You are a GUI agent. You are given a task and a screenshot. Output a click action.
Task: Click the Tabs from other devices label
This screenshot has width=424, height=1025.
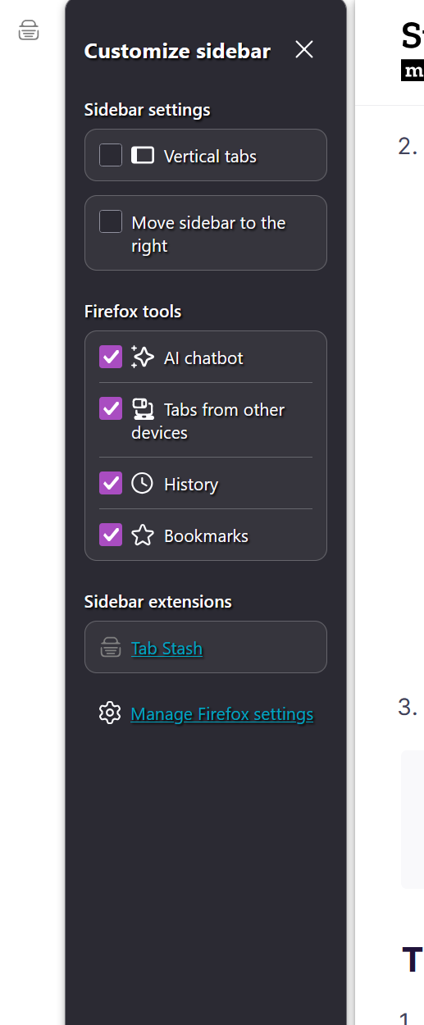click(208, 421)
